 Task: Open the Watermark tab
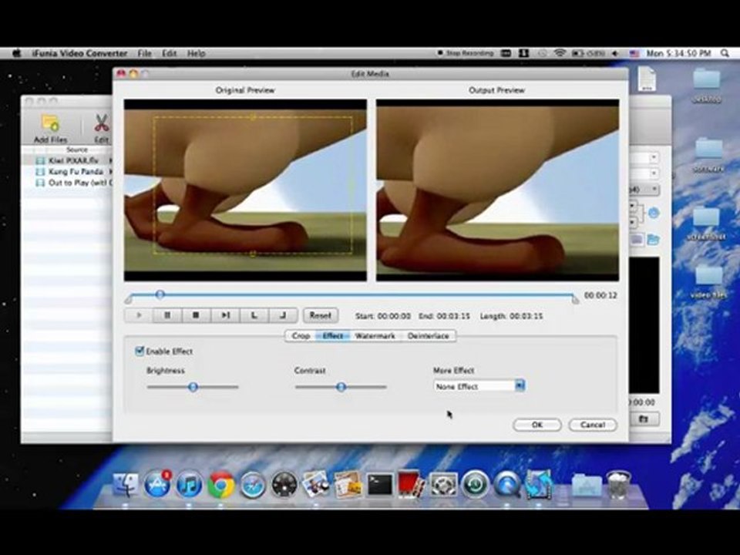[375, 336]
